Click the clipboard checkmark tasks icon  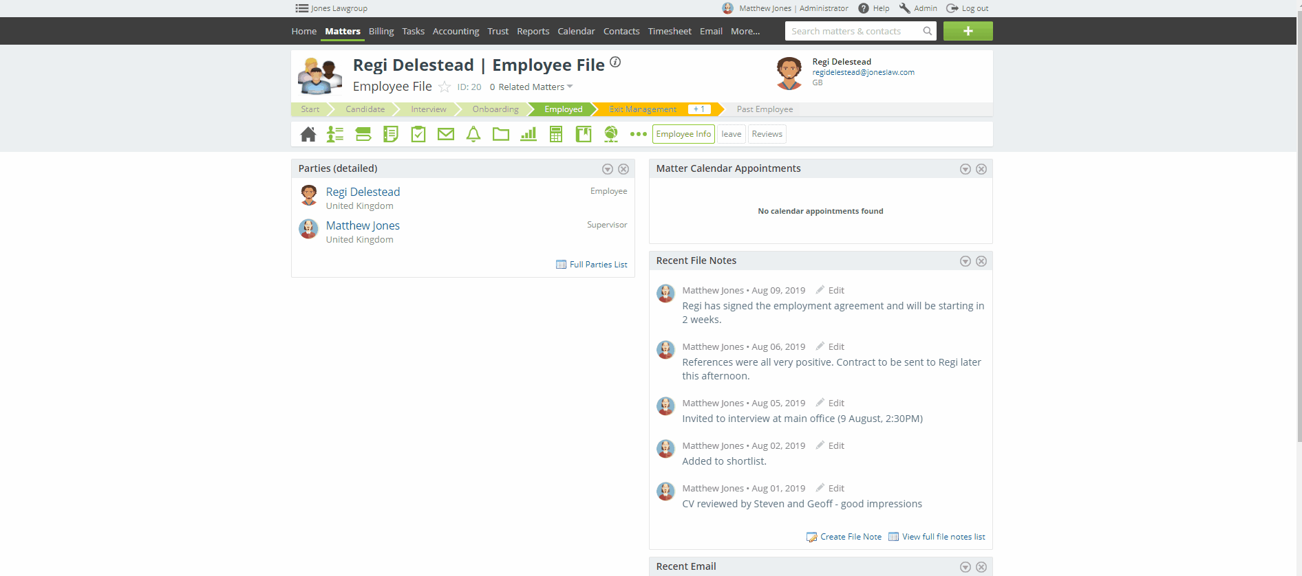tap(418, 134)
